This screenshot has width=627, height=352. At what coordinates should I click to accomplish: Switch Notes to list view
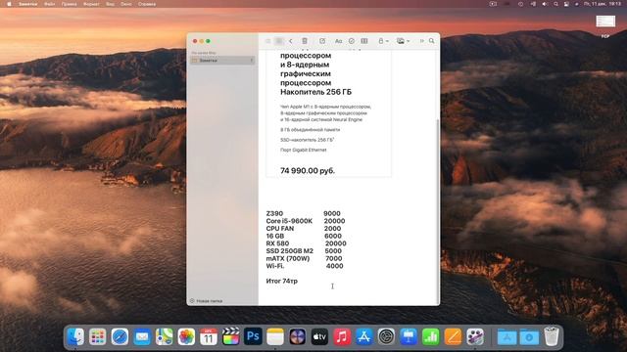[x=268, y=41]
